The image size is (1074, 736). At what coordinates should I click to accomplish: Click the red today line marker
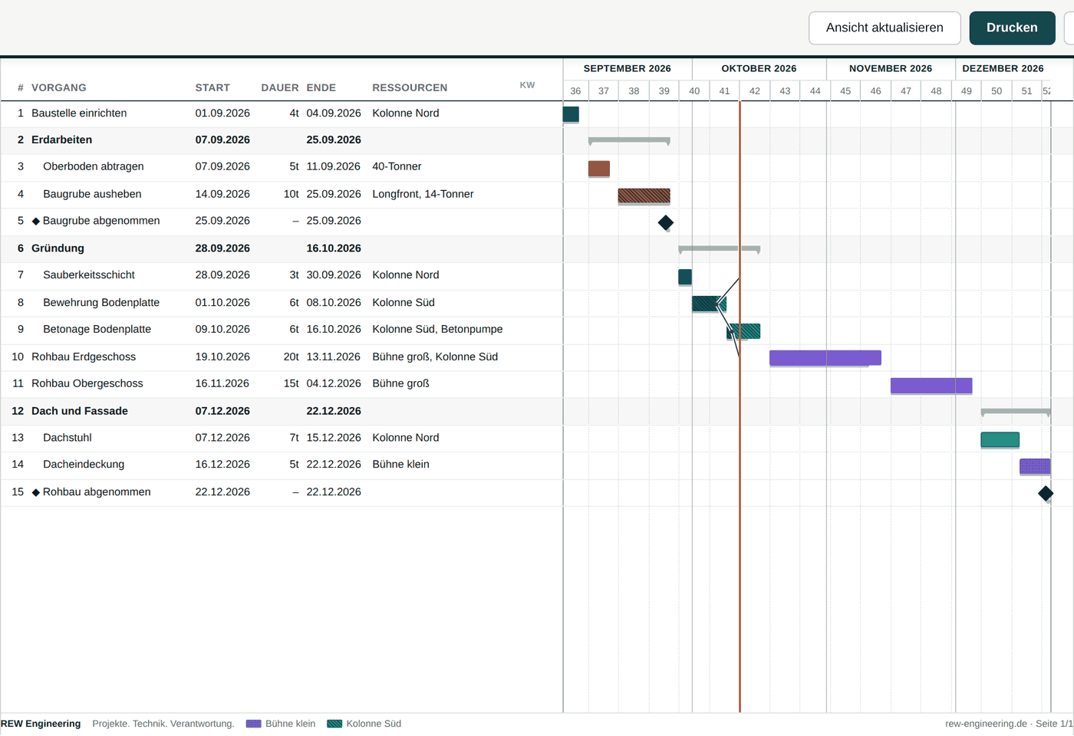coord(740,406)
